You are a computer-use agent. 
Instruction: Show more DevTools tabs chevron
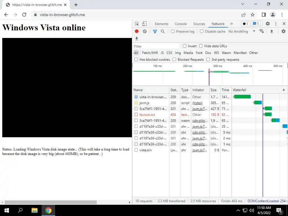(231, 24)
